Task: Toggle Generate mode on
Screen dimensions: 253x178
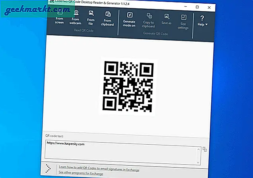Action: point(129,20)
